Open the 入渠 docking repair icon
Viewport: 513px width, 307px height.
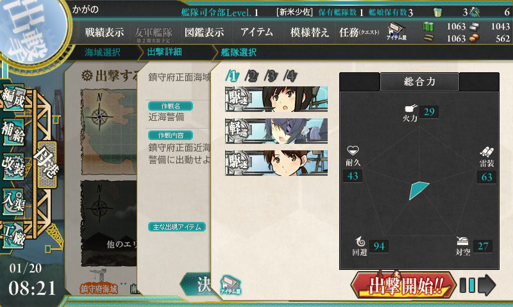[13, 201]
